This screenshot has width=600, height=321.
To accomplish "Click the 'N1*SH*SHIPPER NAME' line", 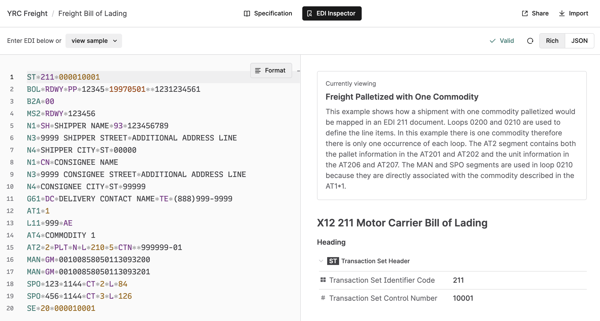I will point(98,126).
